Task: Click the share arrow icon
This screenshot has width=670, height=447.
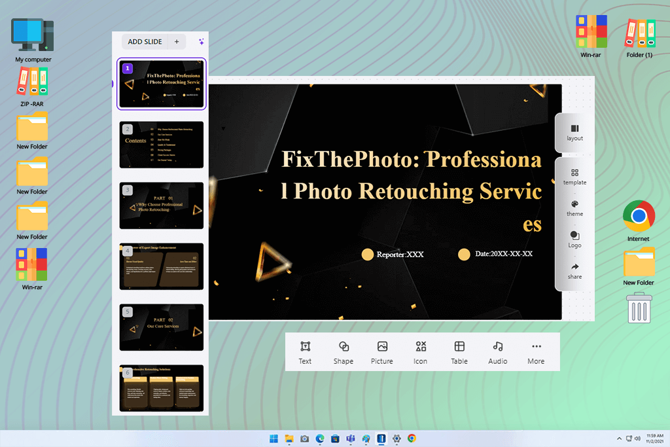Action: [574, 267]
